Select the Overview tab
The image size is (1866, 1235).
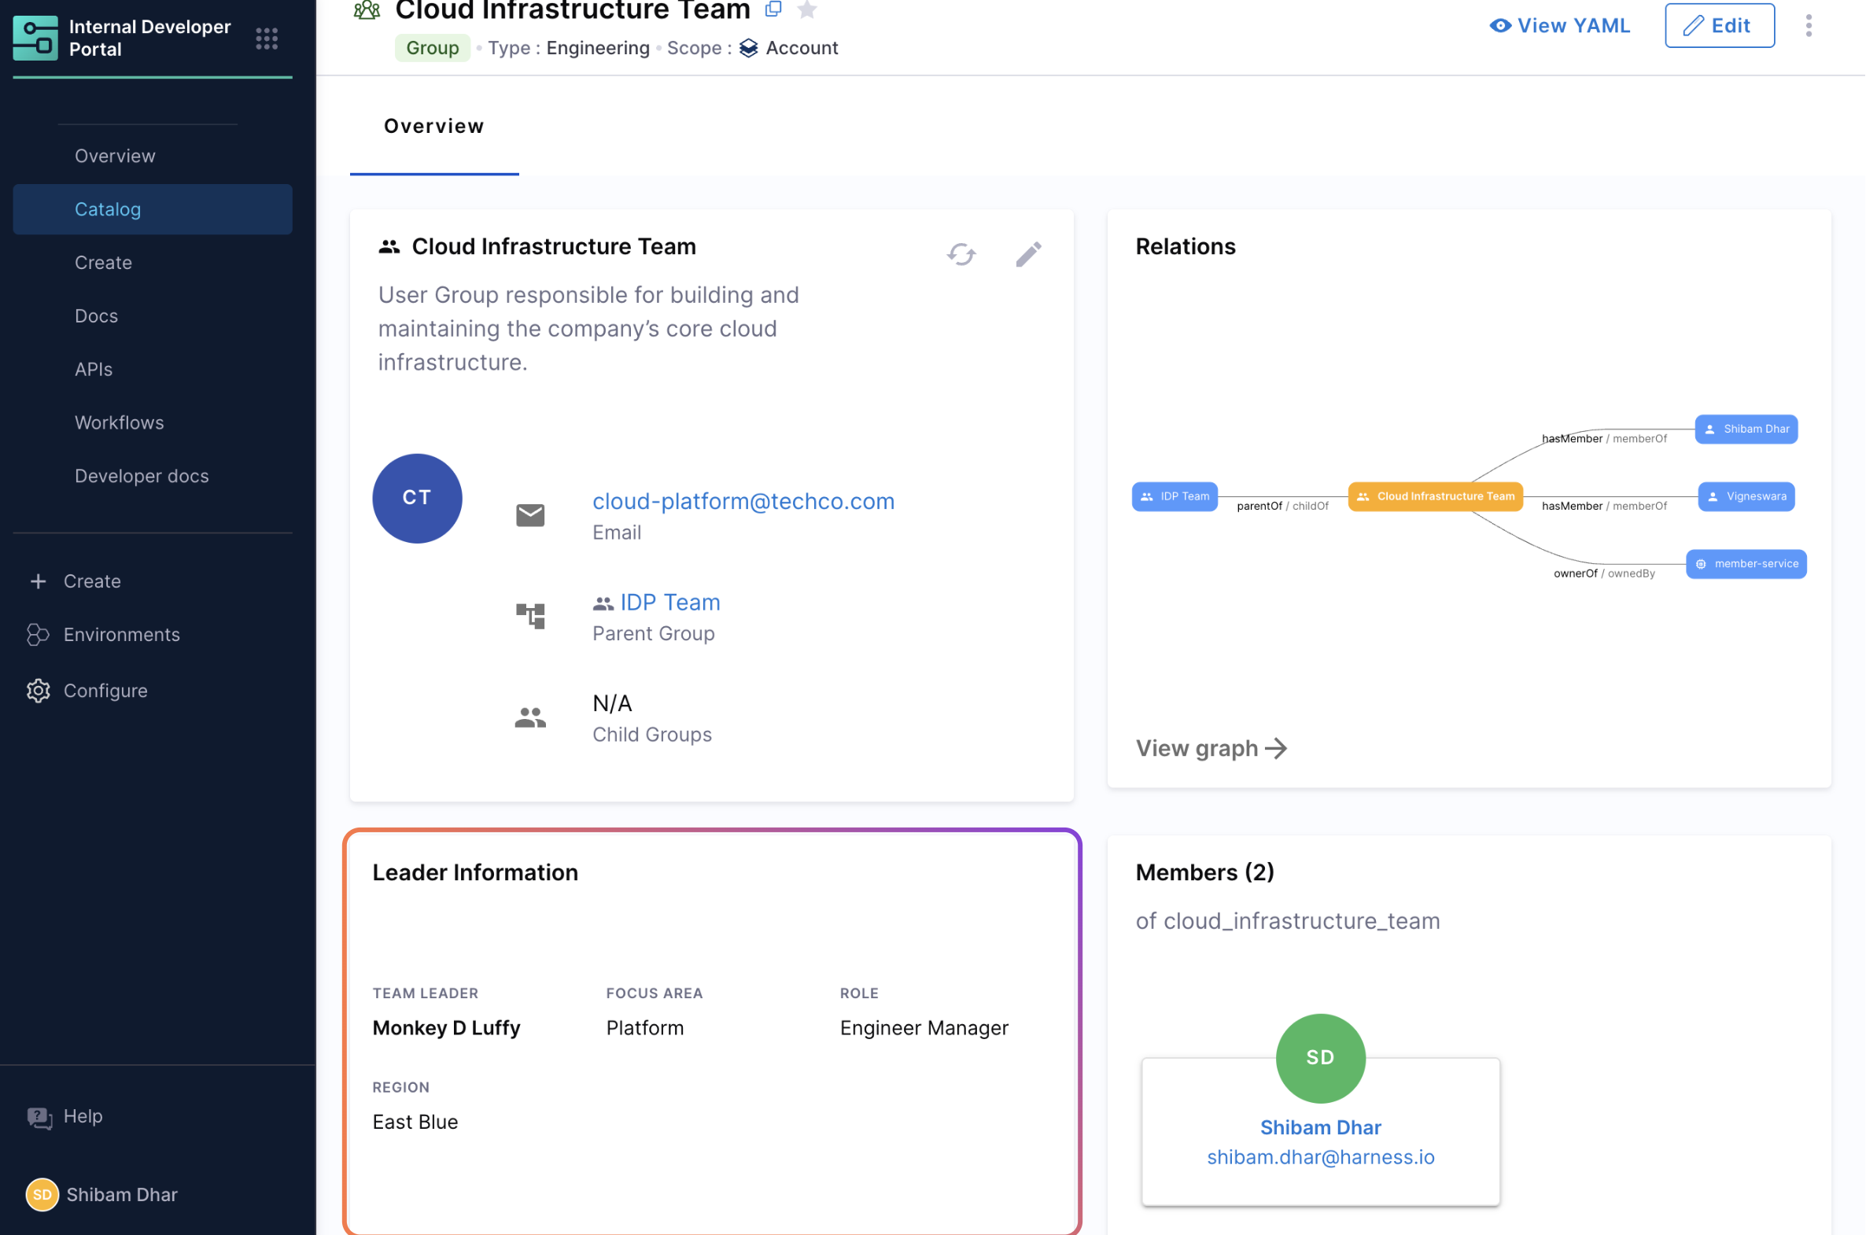tap(434, 126)
